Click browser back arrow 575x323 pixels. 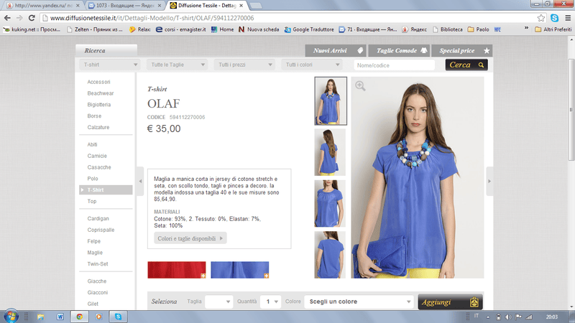click(7, 17)
